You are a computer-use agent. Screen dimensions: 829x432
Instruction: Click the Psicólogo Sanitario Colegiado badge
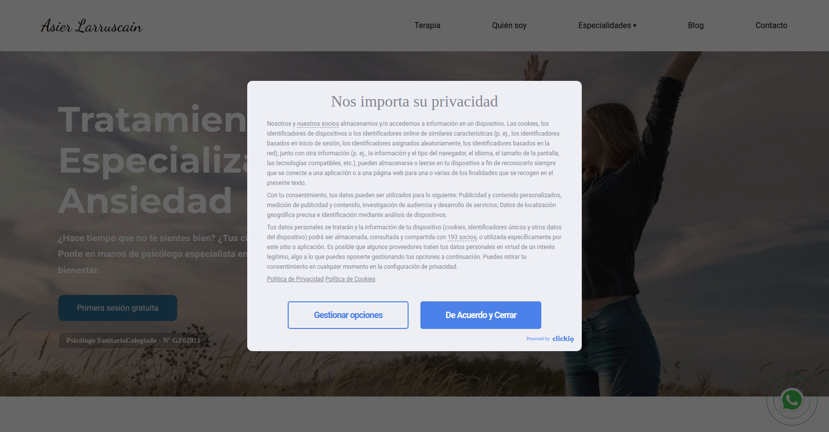coord(134,340)
